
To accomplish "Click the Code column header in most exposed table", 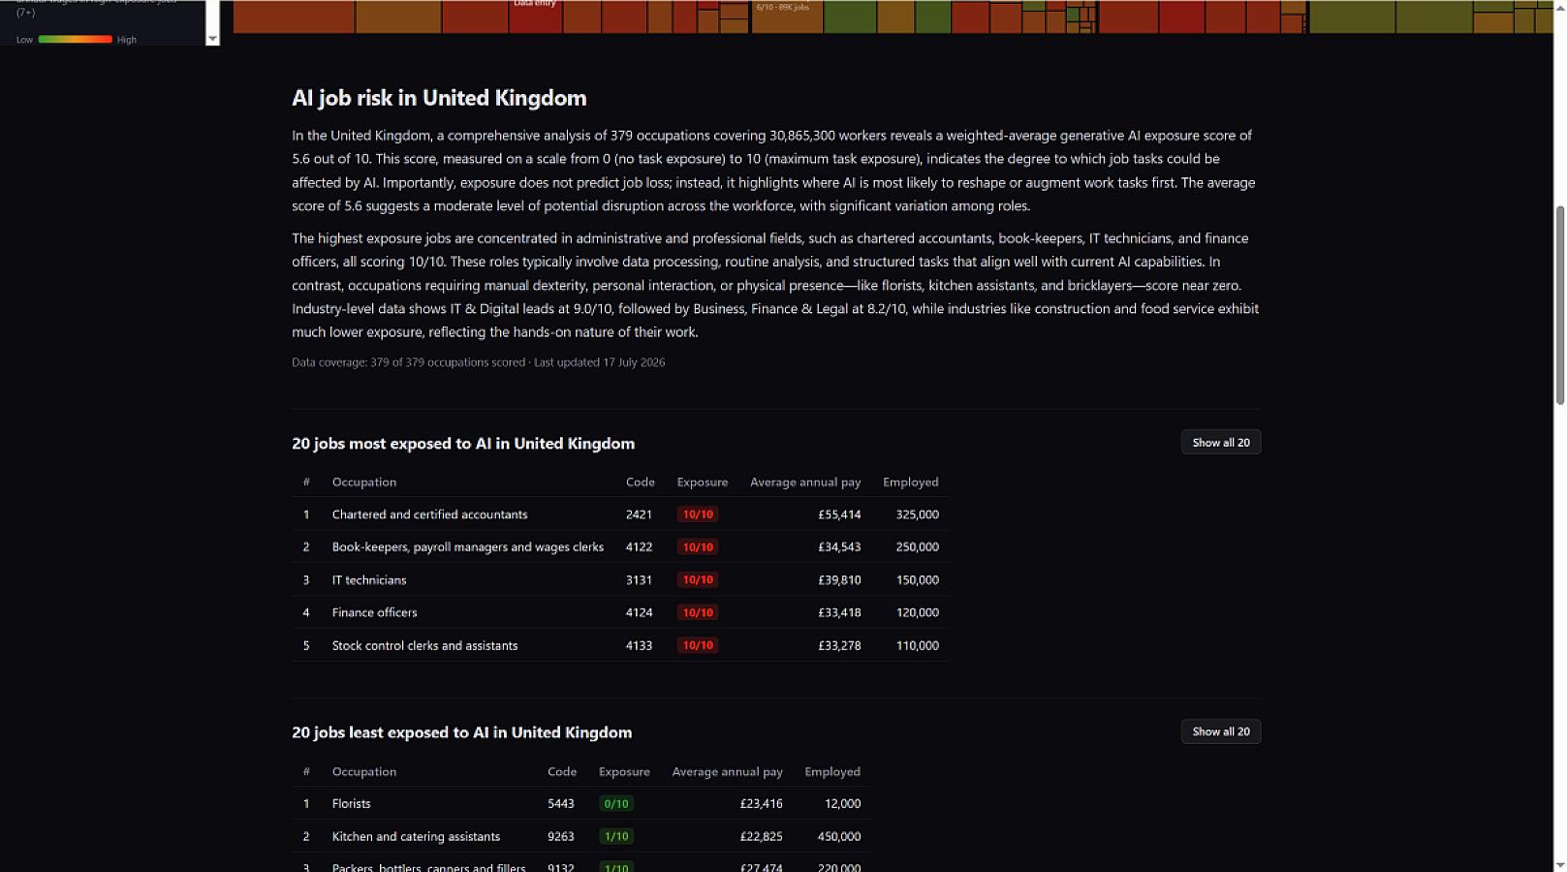I will (x=640, y=482).
